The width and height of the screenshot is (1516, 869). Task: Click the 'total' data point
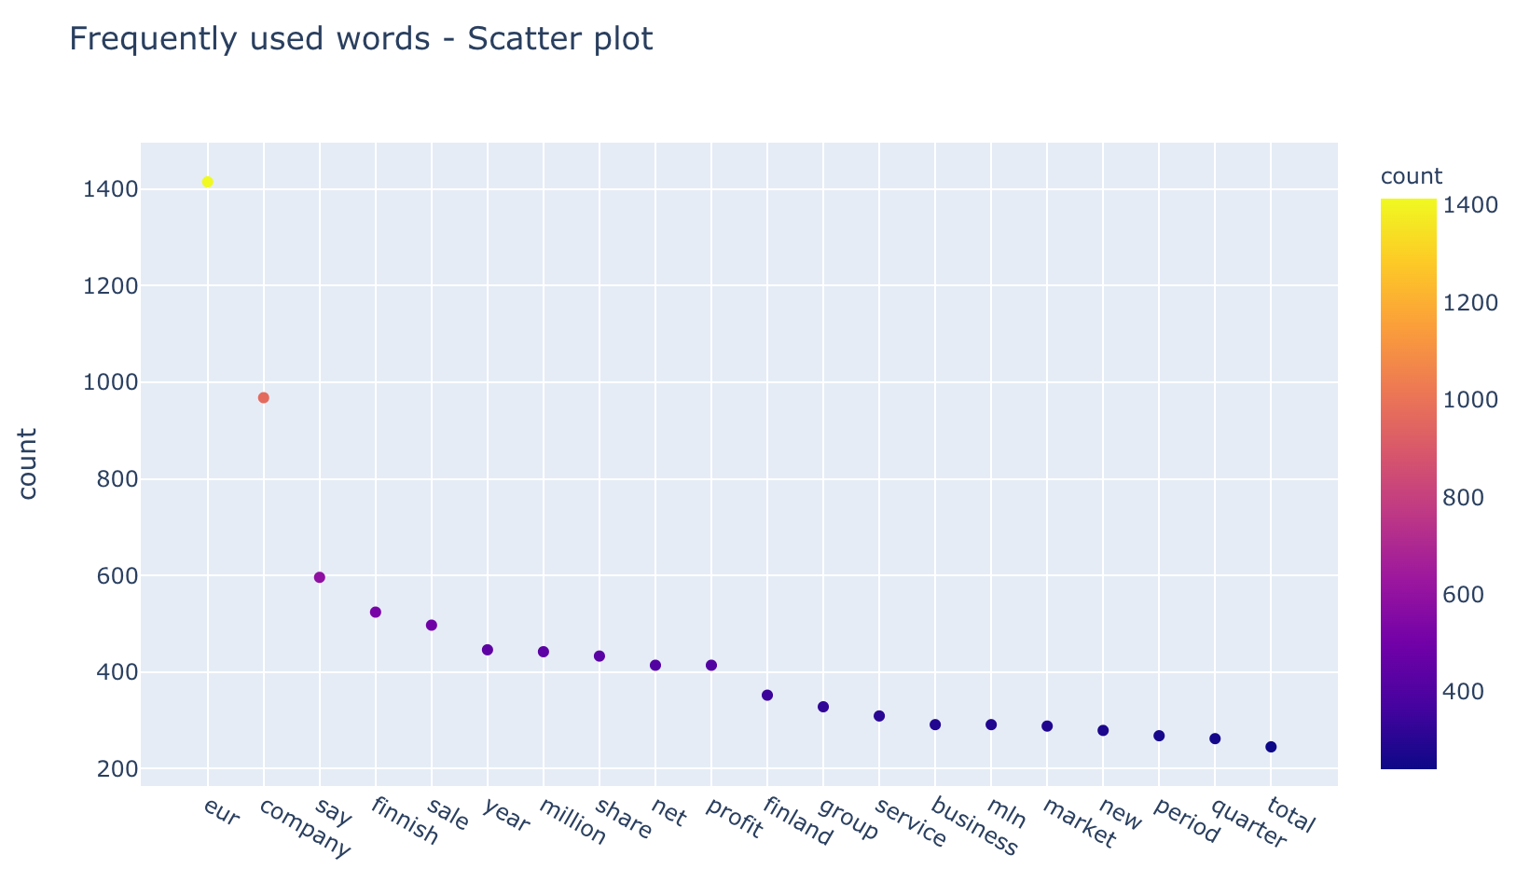pyautogui.click(x=1271, y=747)
